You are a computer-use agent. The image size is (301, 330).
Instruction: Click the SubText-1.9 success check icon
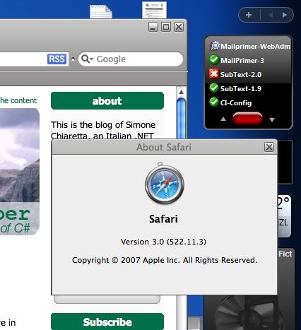click(x=214, y=88)
